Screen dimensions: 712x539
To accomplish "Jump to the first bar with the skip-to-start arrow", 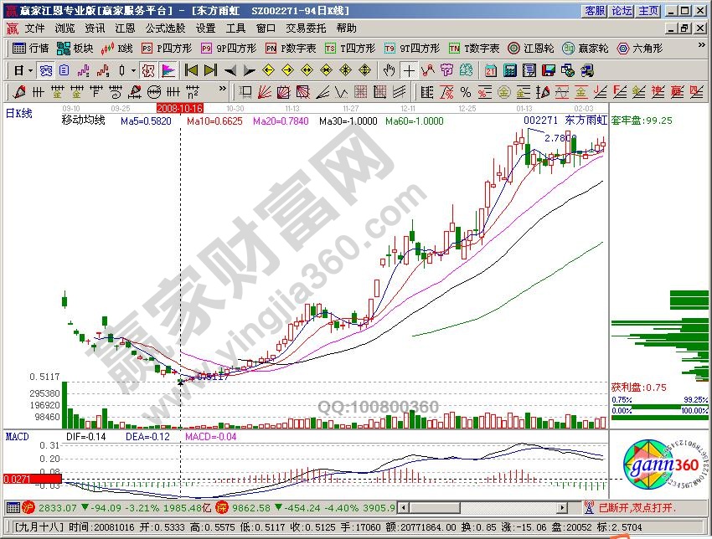I will pyautogui.click(x=191, y=70).
